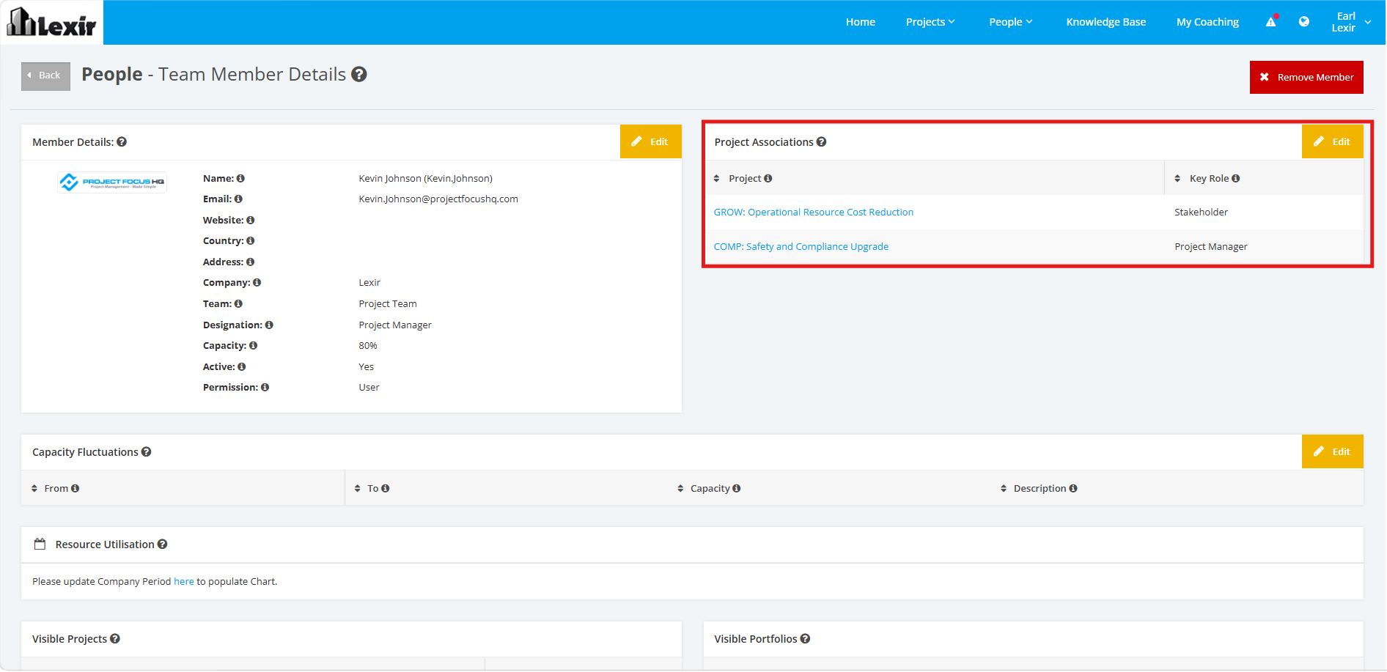Click info icon next to Address
1387x672 pixels.
pos(251,262)
